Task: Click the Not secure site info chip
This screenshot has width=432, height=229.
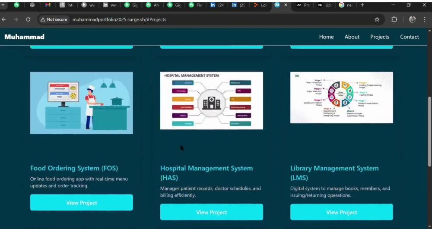Action: click(x=54, y=19)
